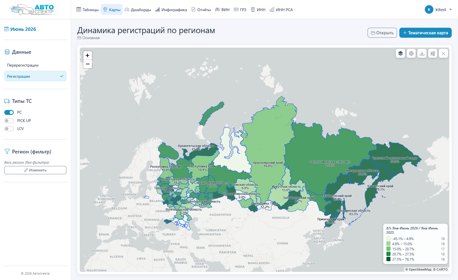
Task: Click the Автоспектр logo
Action: coord(31,9)
